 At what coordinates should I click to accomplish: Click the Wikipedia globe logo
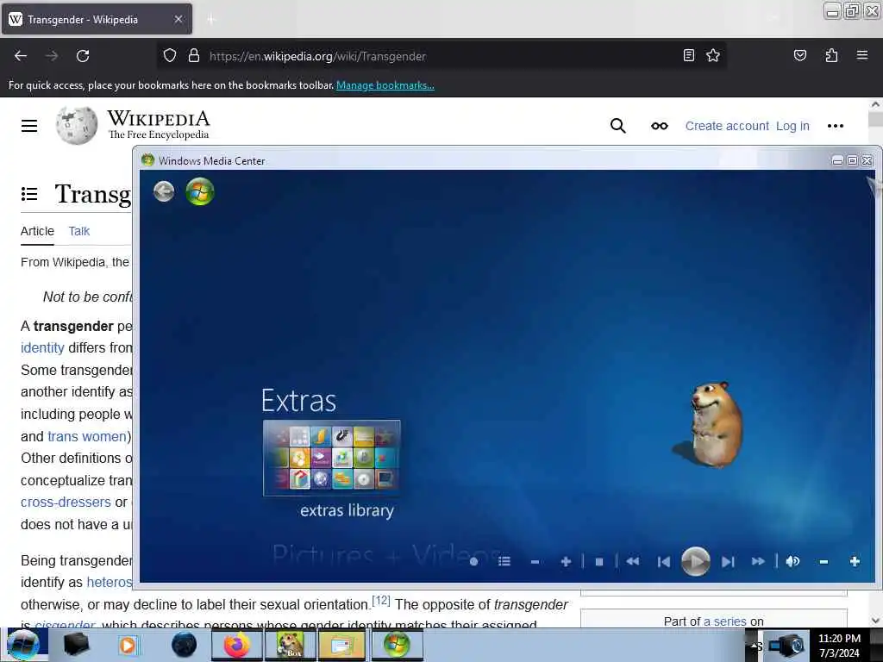click(77, 126)
